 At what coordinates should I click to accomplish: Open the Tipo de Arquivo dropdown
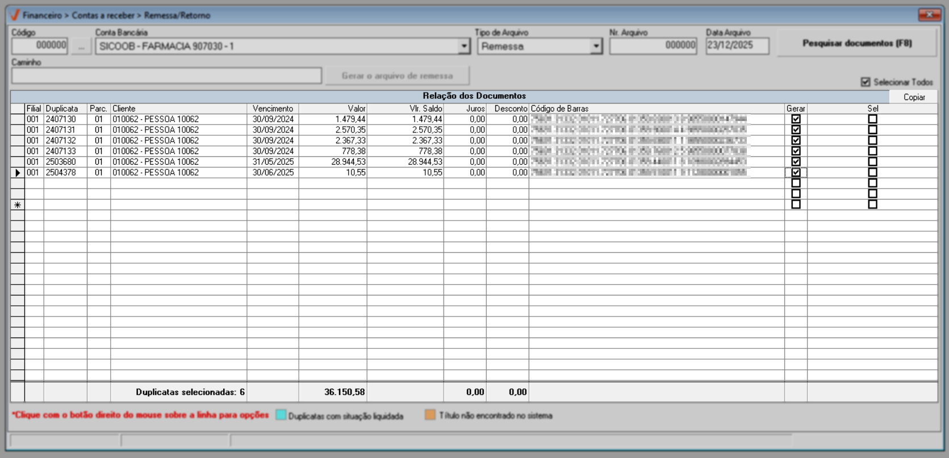(x=595, y=47)
